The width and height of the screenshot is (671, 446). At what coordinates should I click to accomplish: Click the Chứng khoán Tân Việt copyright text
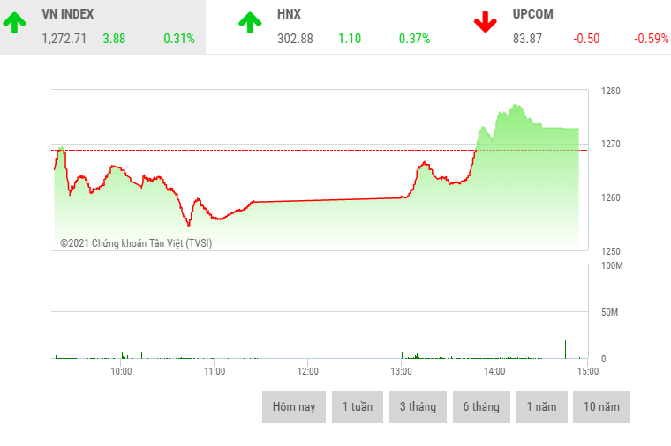click(136, 243)
